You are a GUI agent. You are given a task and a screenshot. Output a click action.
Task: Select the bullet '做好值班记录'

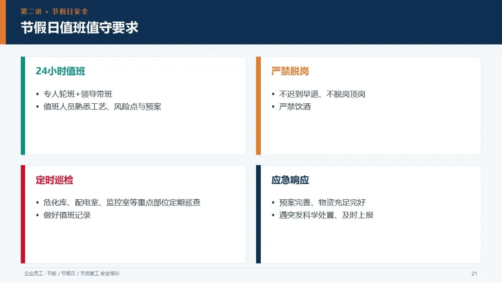tap(67, 215)
